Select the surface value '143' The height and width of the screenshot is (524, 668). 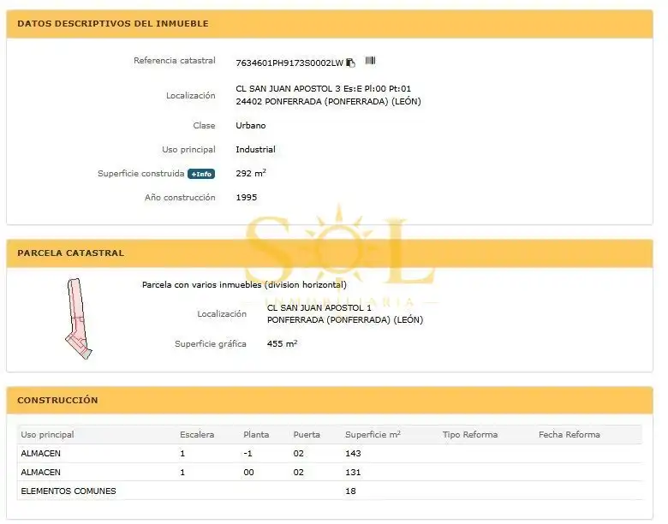point(353,453)
